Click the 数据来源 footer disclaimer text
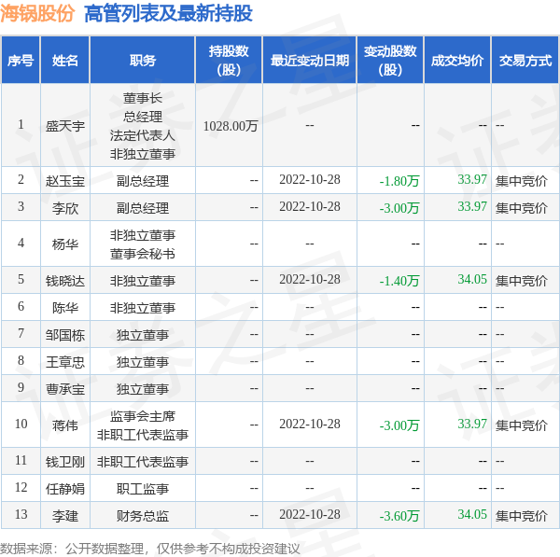 pos(150,548)
